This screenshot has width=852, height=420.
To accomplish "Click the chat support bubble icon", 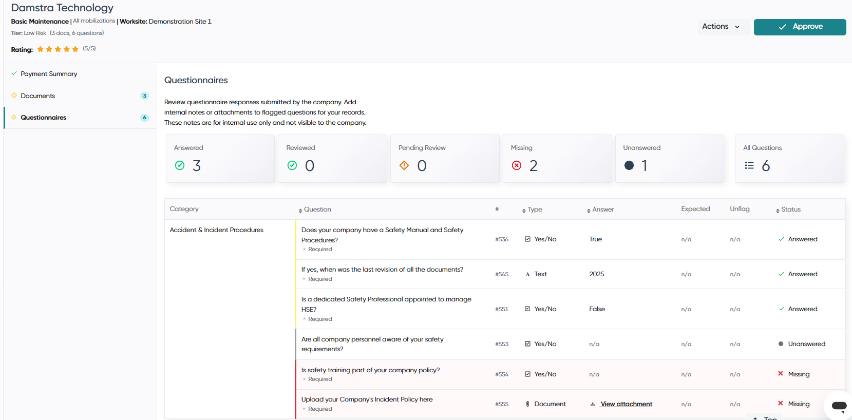I will coord(839,406).
